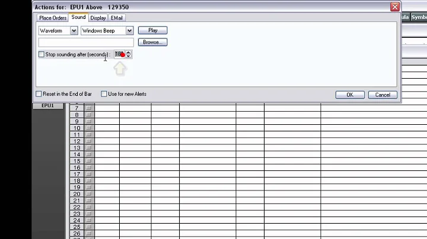
Task: Click the Play button
Action: click(x=153, y=30)
